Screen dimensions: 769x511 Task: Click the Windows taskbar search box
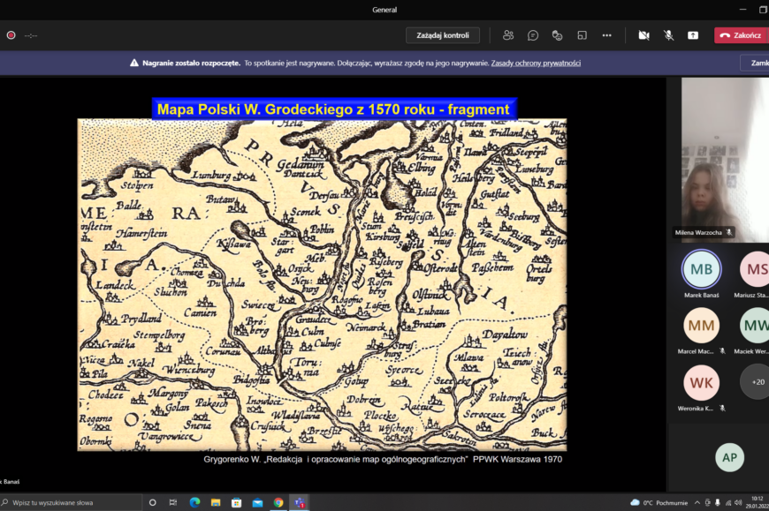[71, 503]
